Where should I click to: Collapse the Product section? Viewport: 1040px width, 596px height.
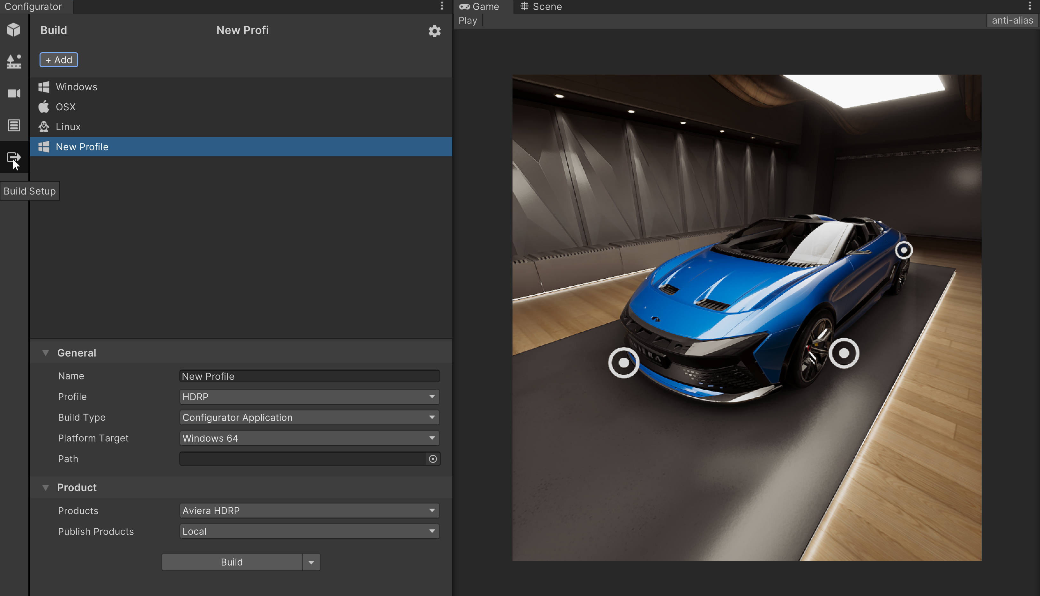pyautogui.click(x=45, y=488)
